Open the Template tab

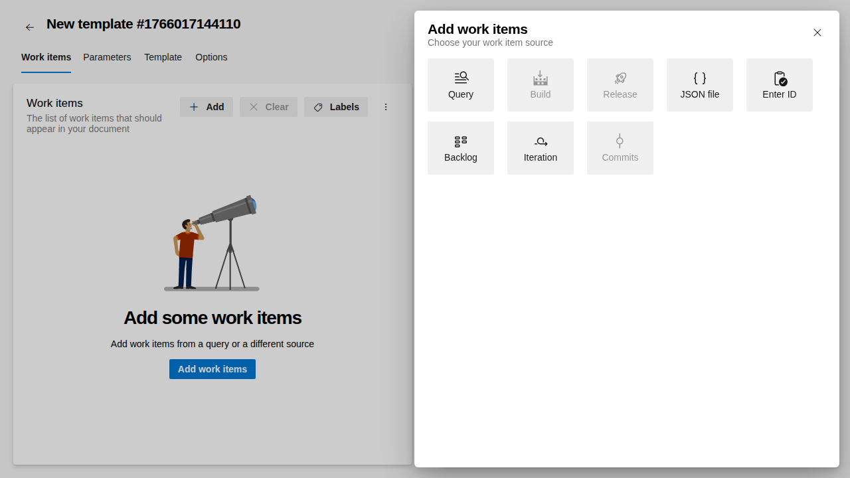163,57
